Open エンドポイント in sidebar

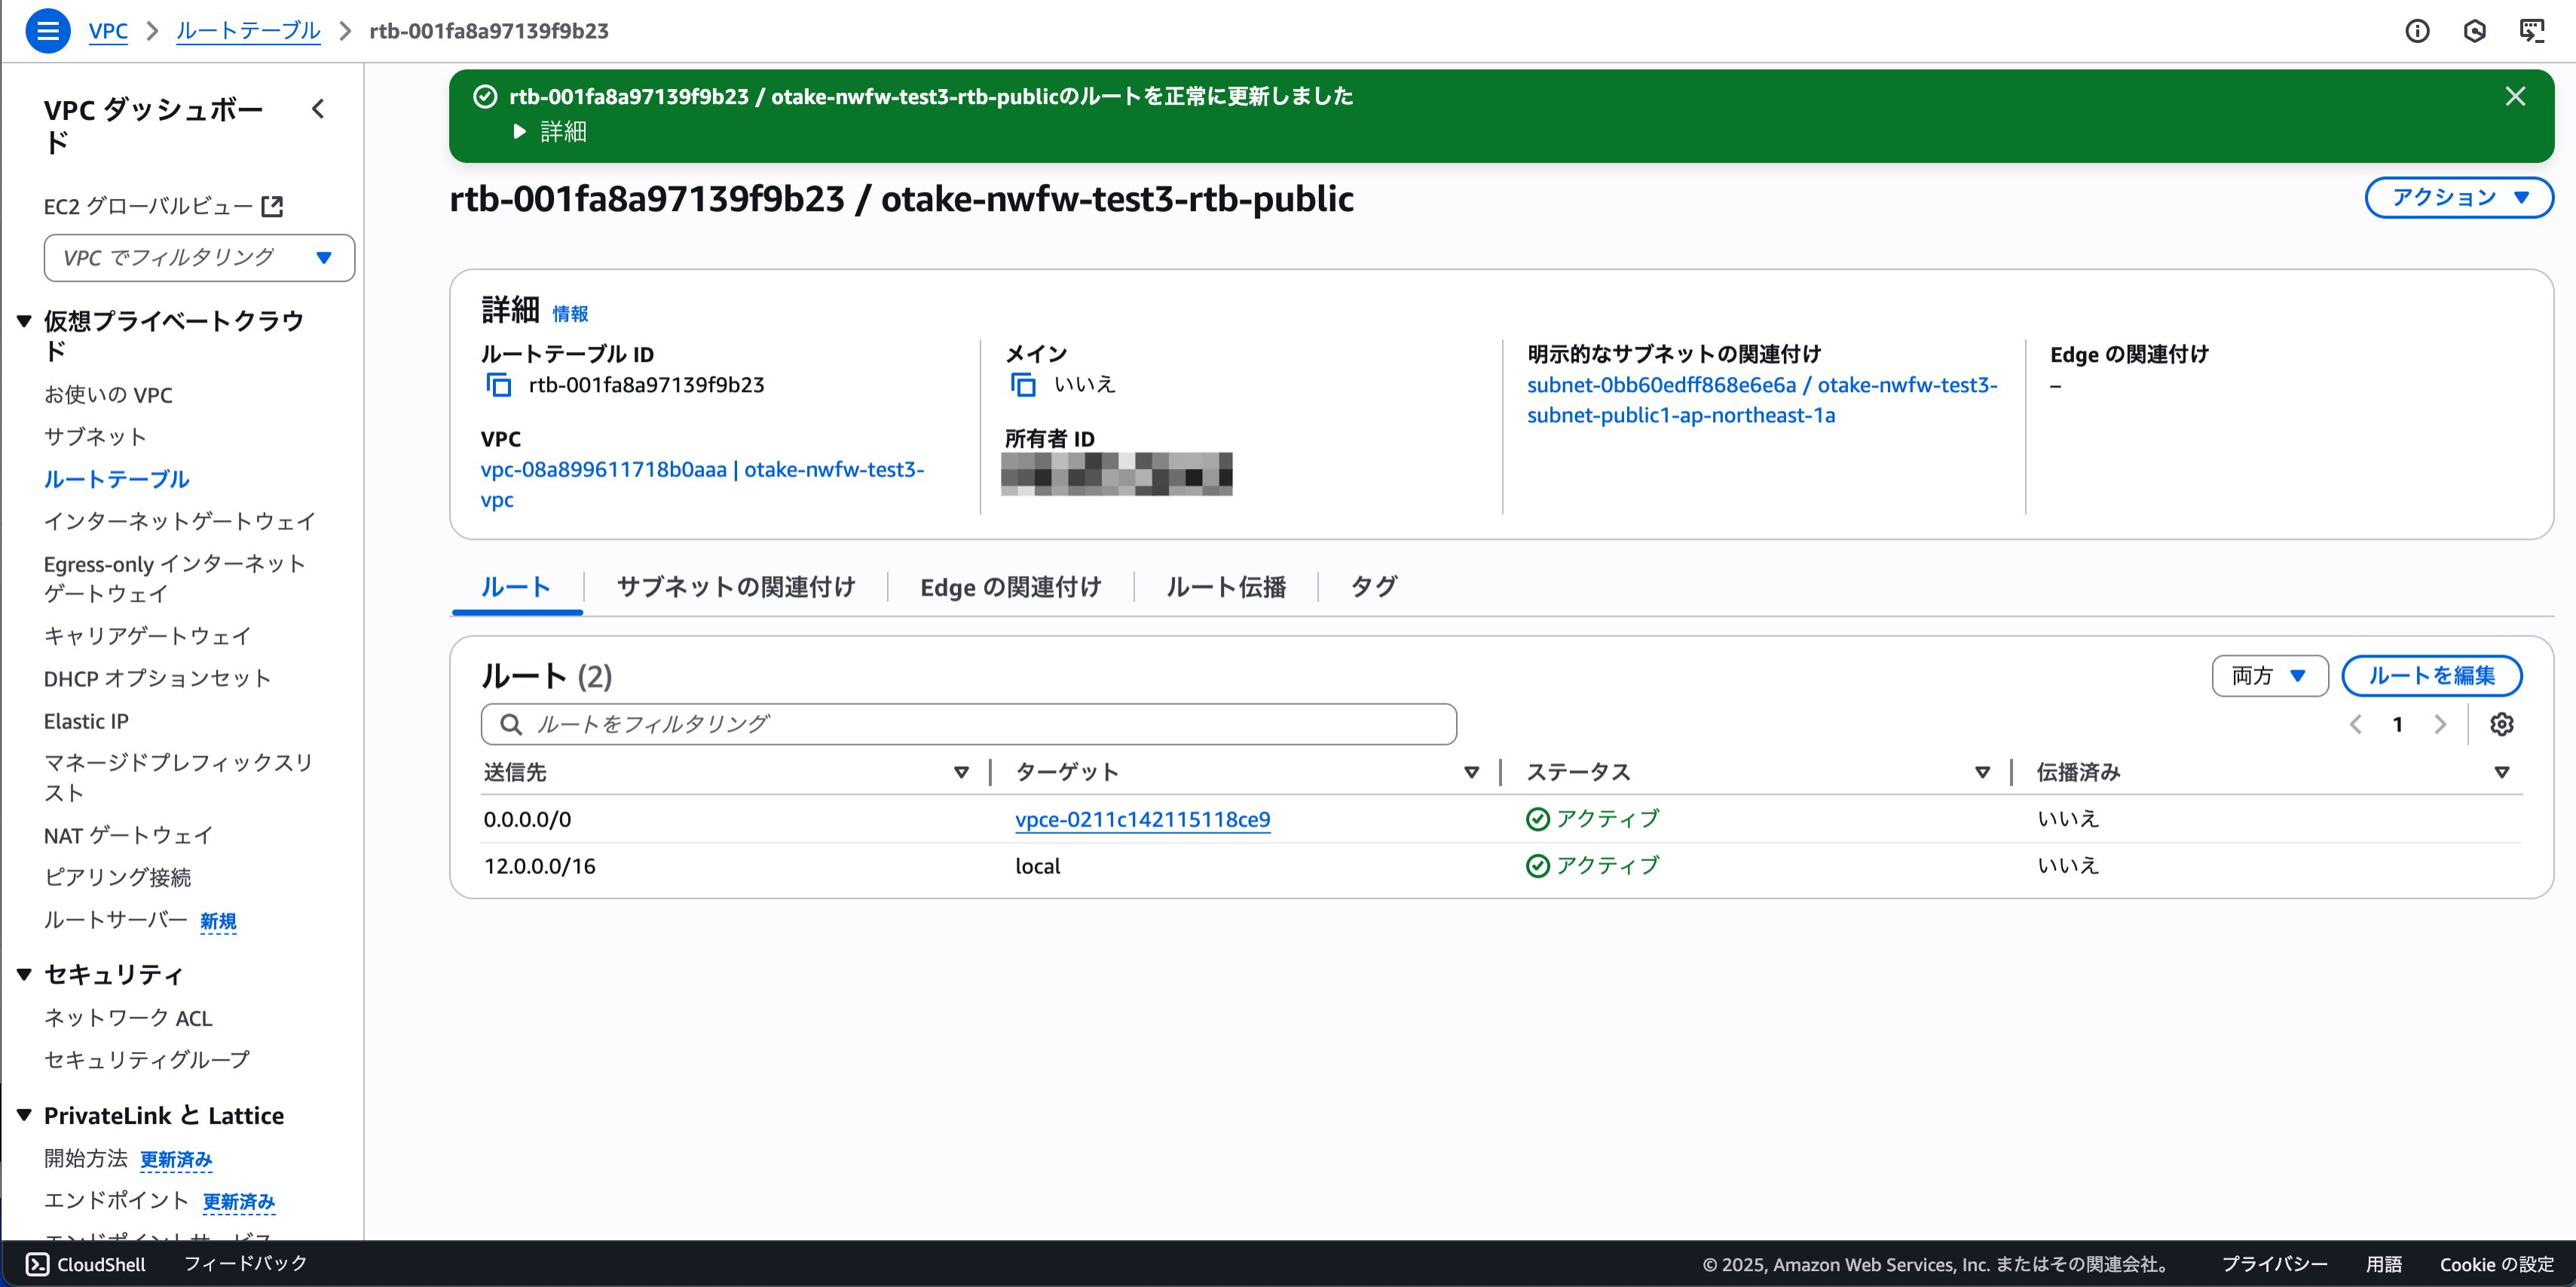tap(116, 1200)
